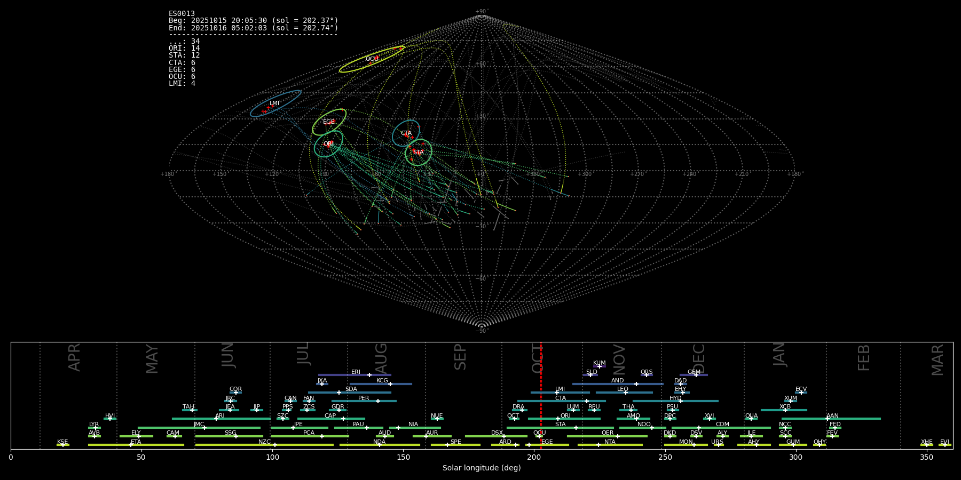961x480 pixels.
Task: Click the QUA shower peak marker
Action: pos(751,419)
